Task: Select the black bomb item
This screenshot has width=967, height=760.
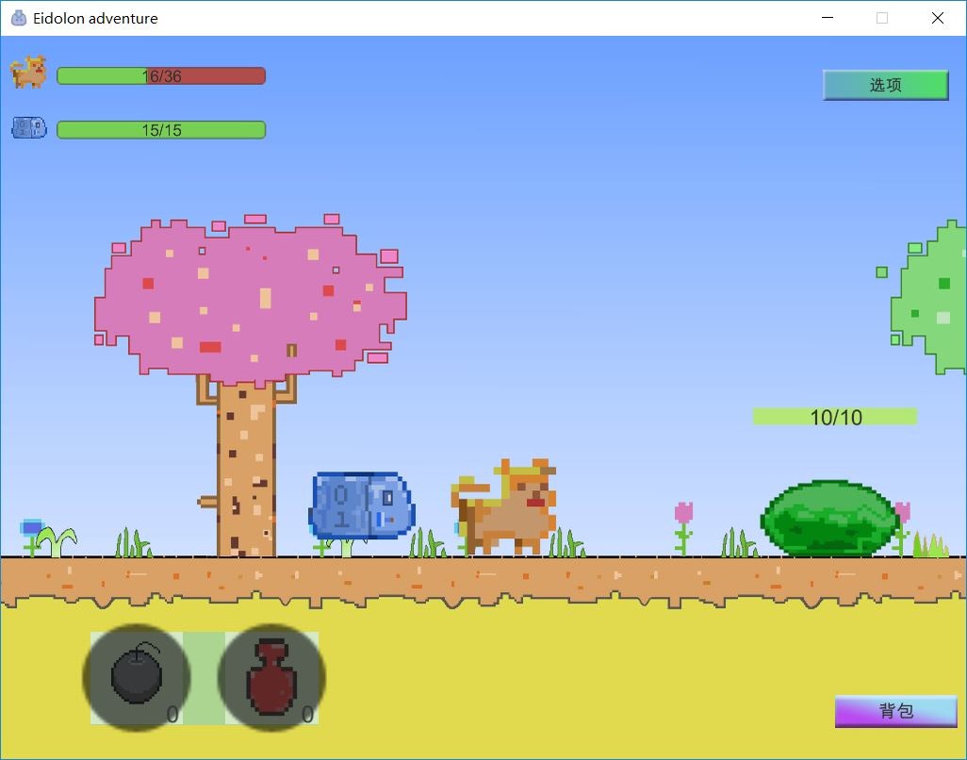Action: [137, 676]
